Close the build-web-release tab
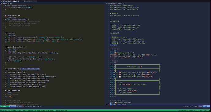The image size is (211, 112). pyautogui.click(x=19, y=1)
